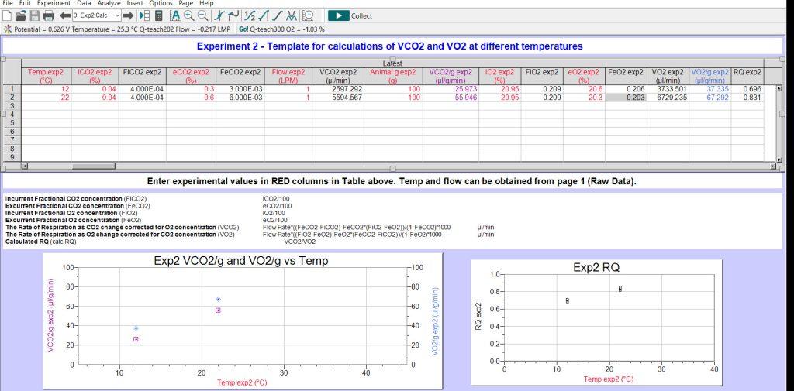The width and height of the screenshot is (794, 391).
Task: Open the Data menu
Action: point(84,3)
